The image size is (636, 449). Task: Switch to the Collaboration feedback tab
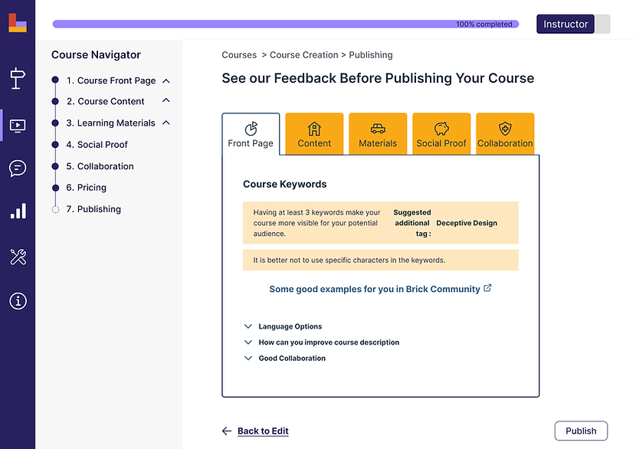(x=505, y=134)
